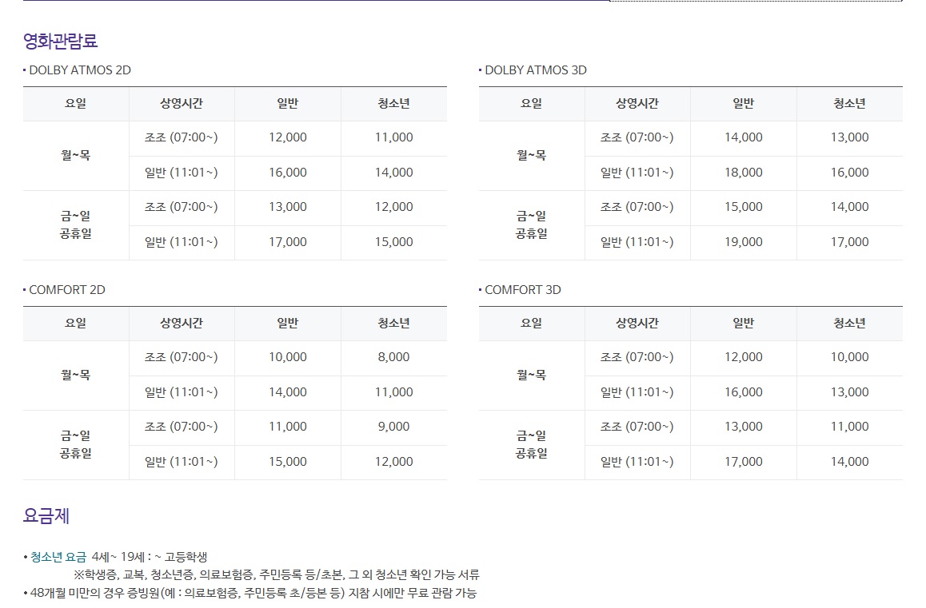926x608 pixels.
Task: Click 금~일 공휴일 row label in COMFORT 2D
Action: tap(76, 444)
